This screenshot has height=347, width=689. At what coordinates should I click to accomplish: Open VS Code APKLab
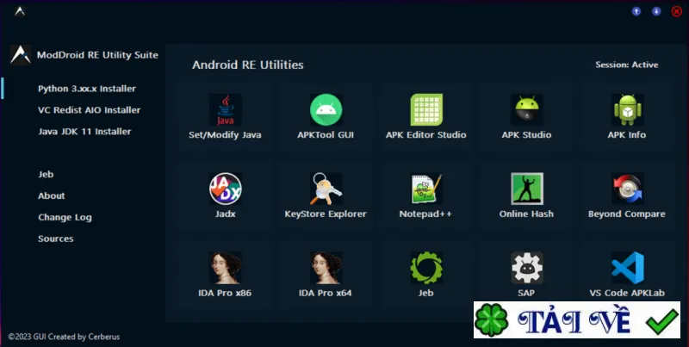pyautogui.click(x=627, y=275)
